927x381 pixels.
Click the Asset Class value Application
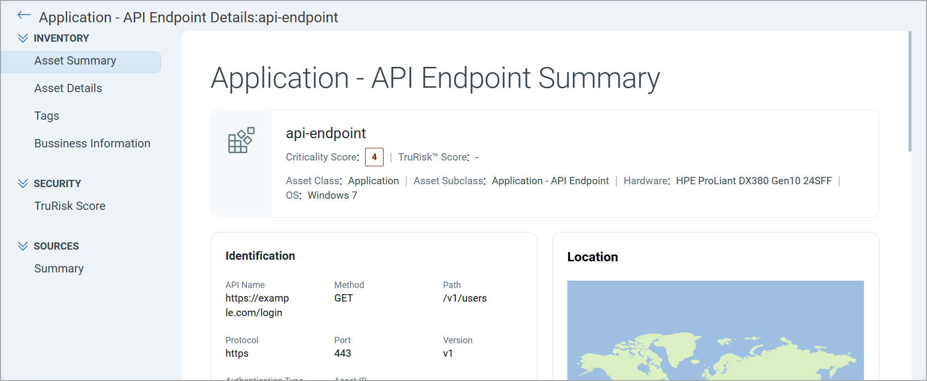click(373, 181)
